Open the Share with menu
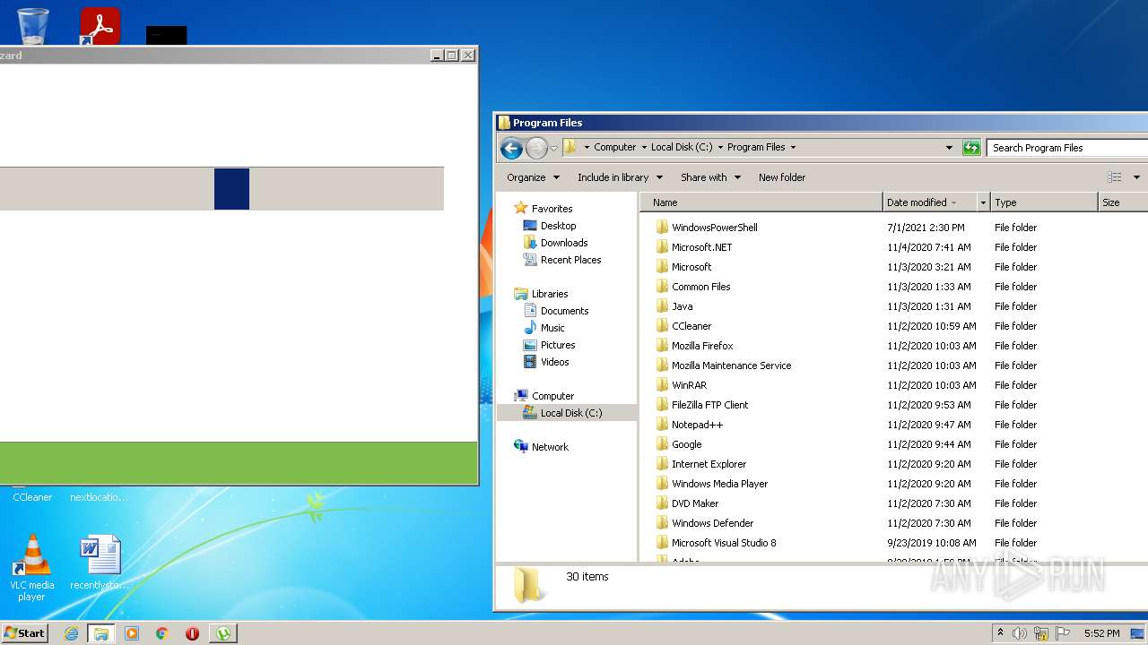This screenshot has height=645, width=1148. pos(710,177)
